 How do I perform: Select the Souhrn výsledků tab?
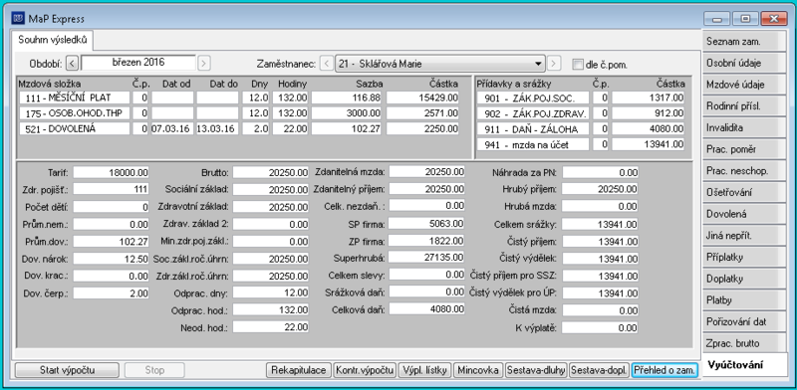(53, 40)
